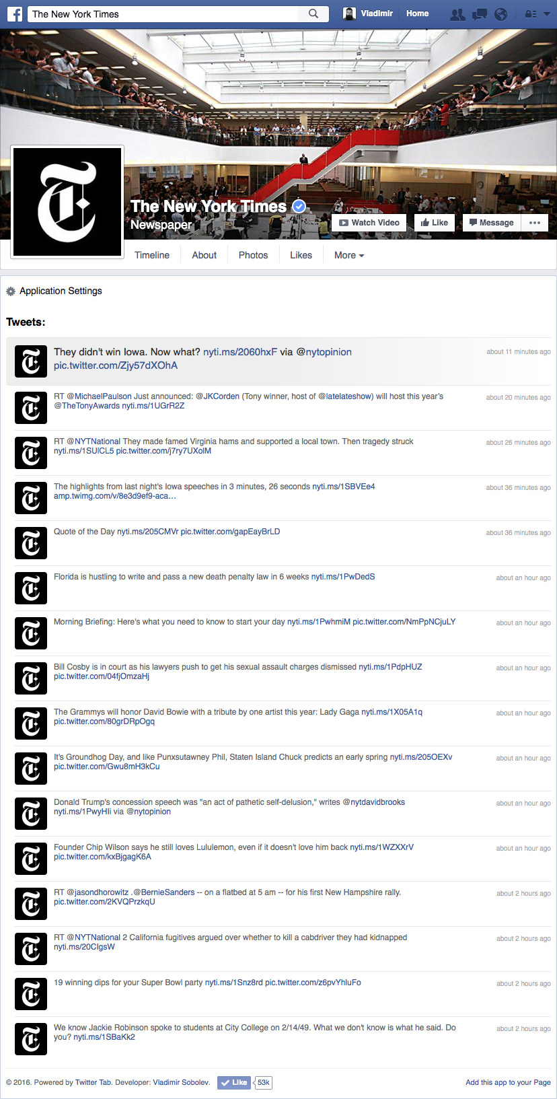Click the 'about 20 minutes ago' timestamp
The height and width of the screenshot is (1099, 557).
pos(519,398)
